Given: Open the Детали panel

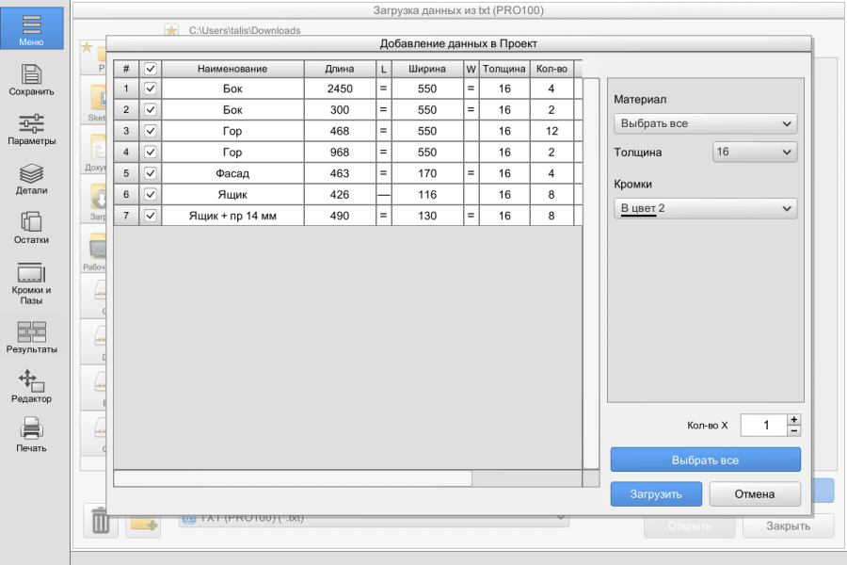Looking at the screenshot, I should tap(31, 179).
